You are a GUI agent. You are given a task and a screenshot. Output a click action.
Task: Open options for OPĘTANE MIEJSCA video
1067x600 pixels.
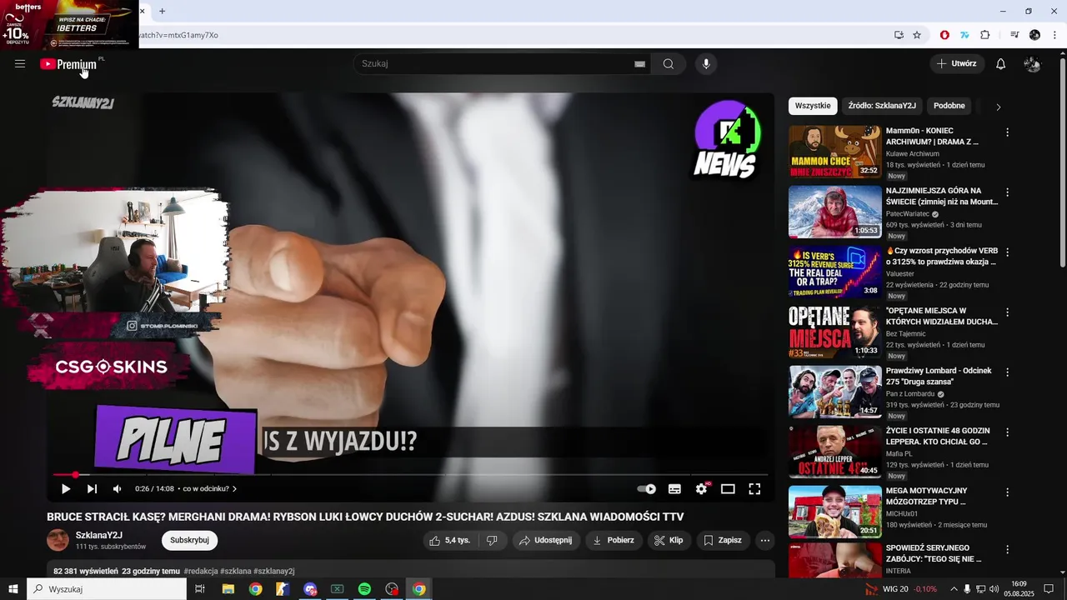(x=1007, y=312)
